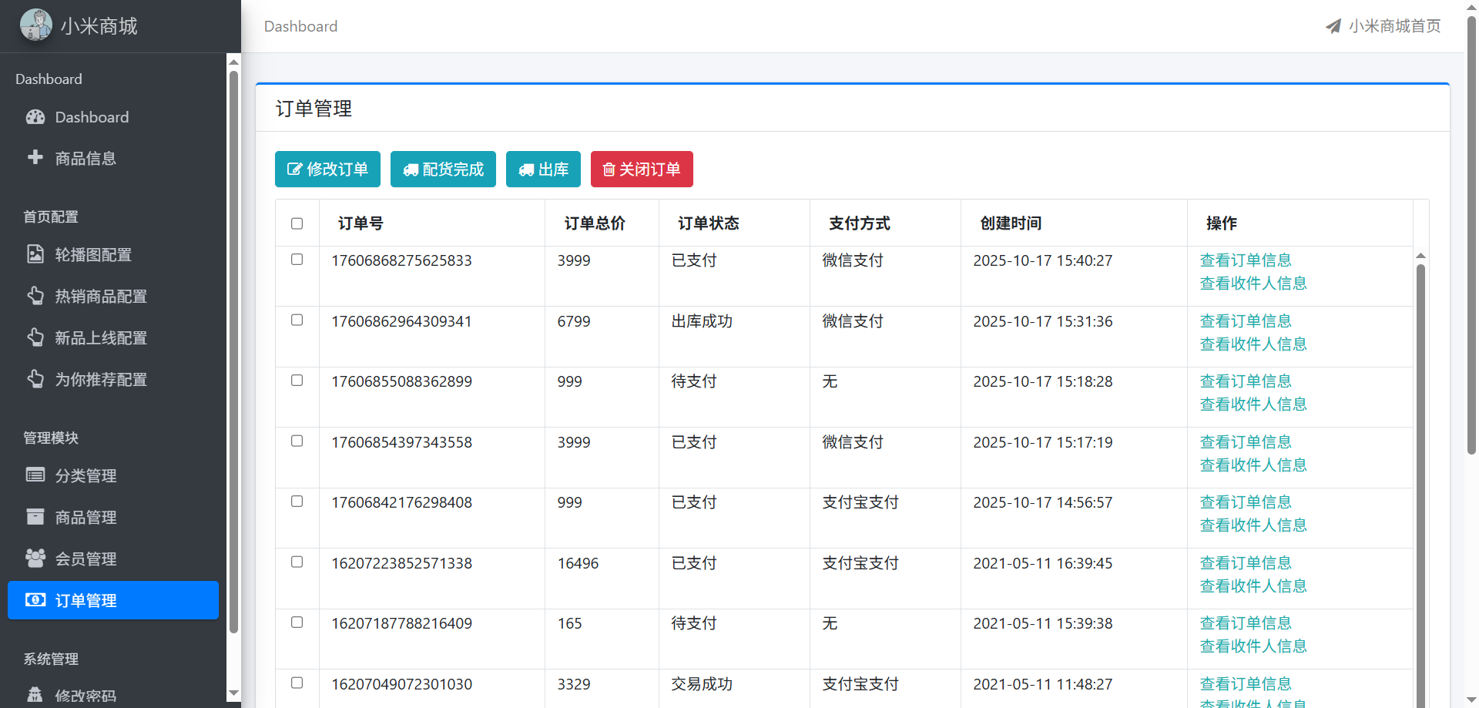View 查看订单信息 for order 17606868275625833

pos(1246,260)
